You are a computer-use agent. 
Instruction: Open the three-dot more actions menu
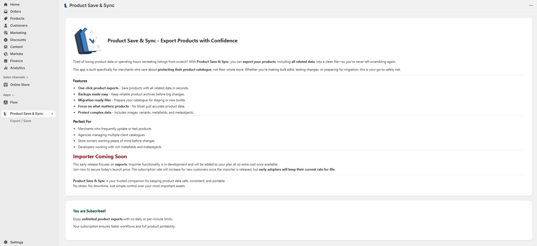point(531,5)
